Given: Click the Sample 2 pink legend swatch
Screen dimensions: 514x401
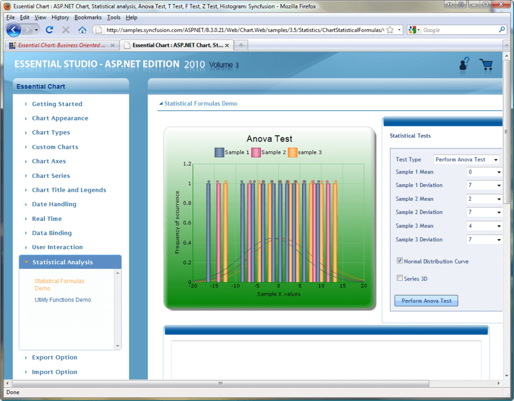Looking at the screenshot, I should click(256, 152).
